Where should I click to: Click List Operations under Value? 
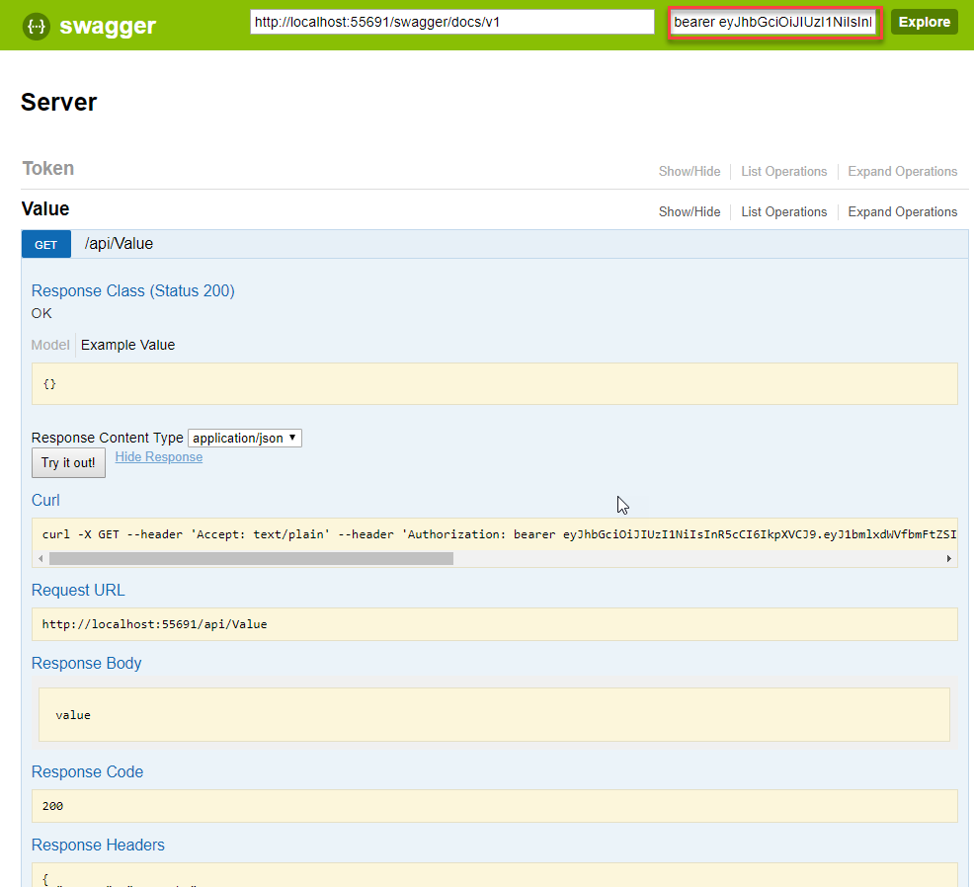(783, 211)
